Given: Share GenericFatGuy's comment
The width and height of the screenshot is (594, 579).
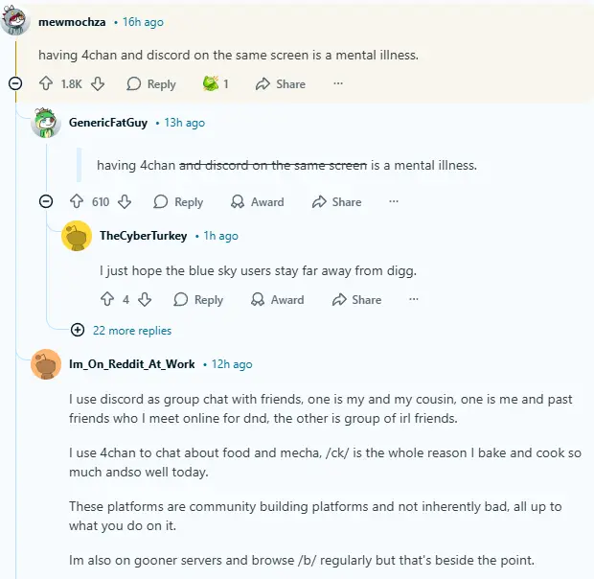Looking at the screenshot, I should 336,202.
